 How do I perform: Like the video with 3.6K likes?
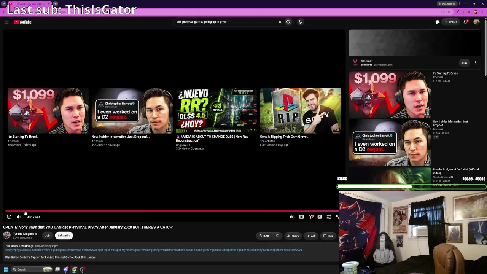[x=264, y=236]
